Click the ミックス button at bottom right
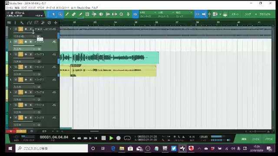Viewport: 278px width, 156px height. pos(256,139)
